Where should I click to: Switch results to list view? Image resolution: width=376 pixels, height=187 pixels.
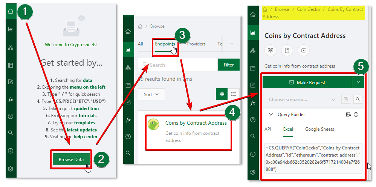[x=234, y=94]
